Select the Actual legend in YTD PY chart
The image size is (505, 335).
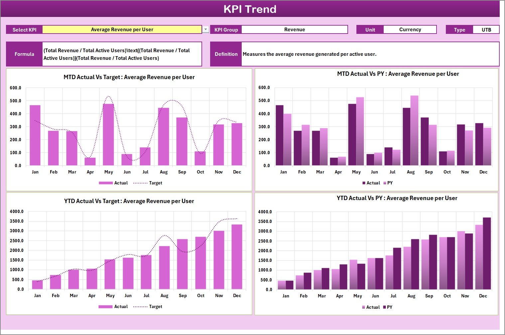(x=371, y=307)
